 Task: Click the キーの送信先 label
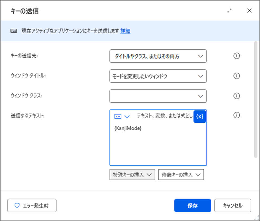(24, 56)
